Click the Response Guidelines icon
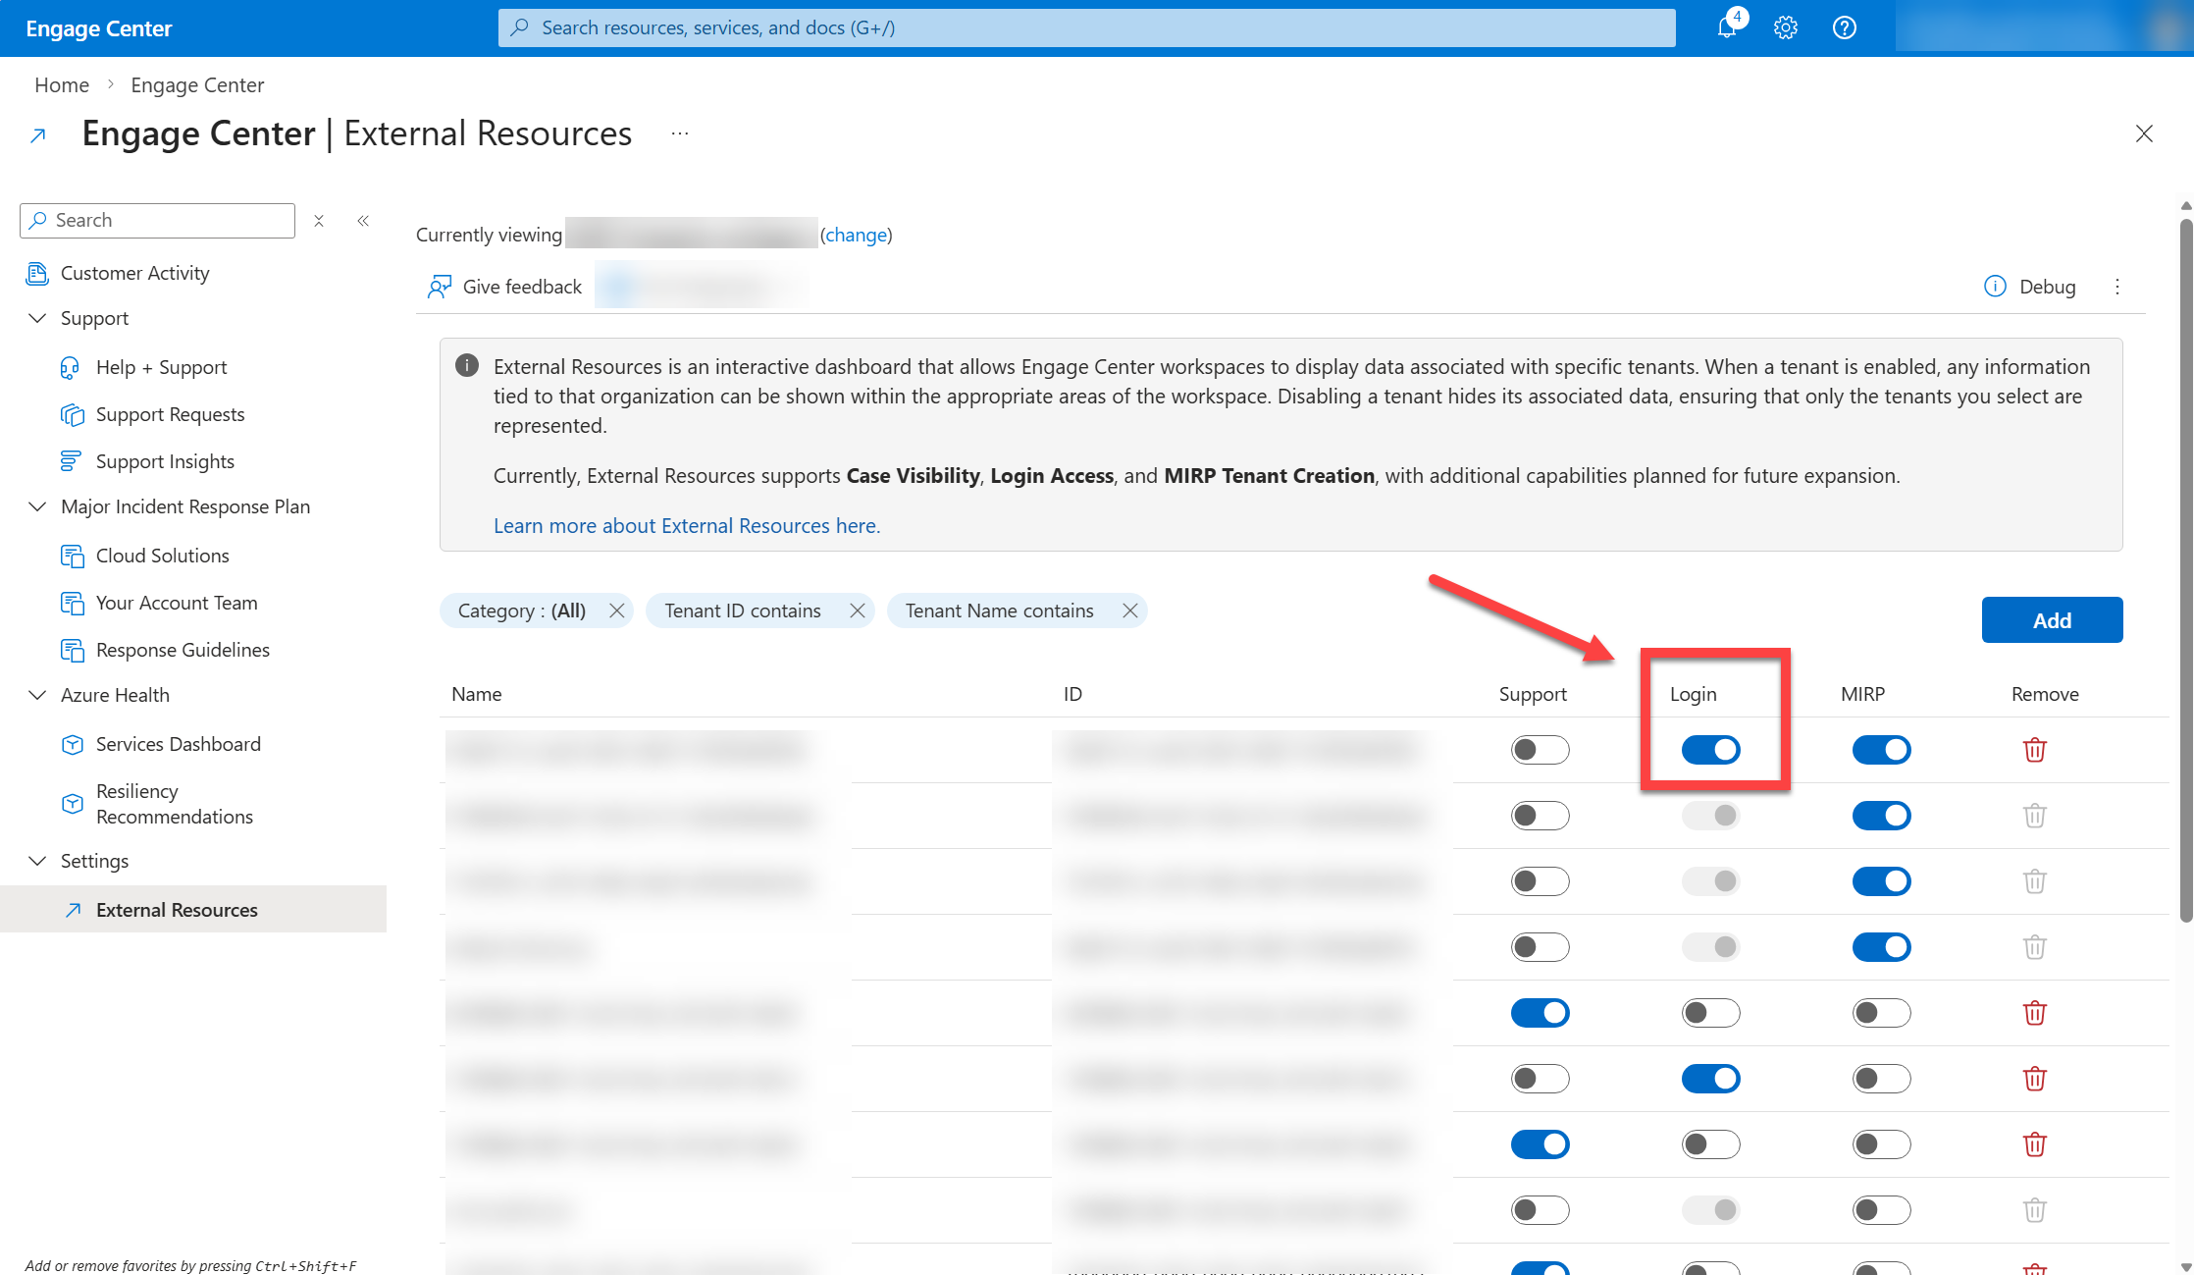The height and width of the screenshot is (1275, 2194). pos(72,650)
